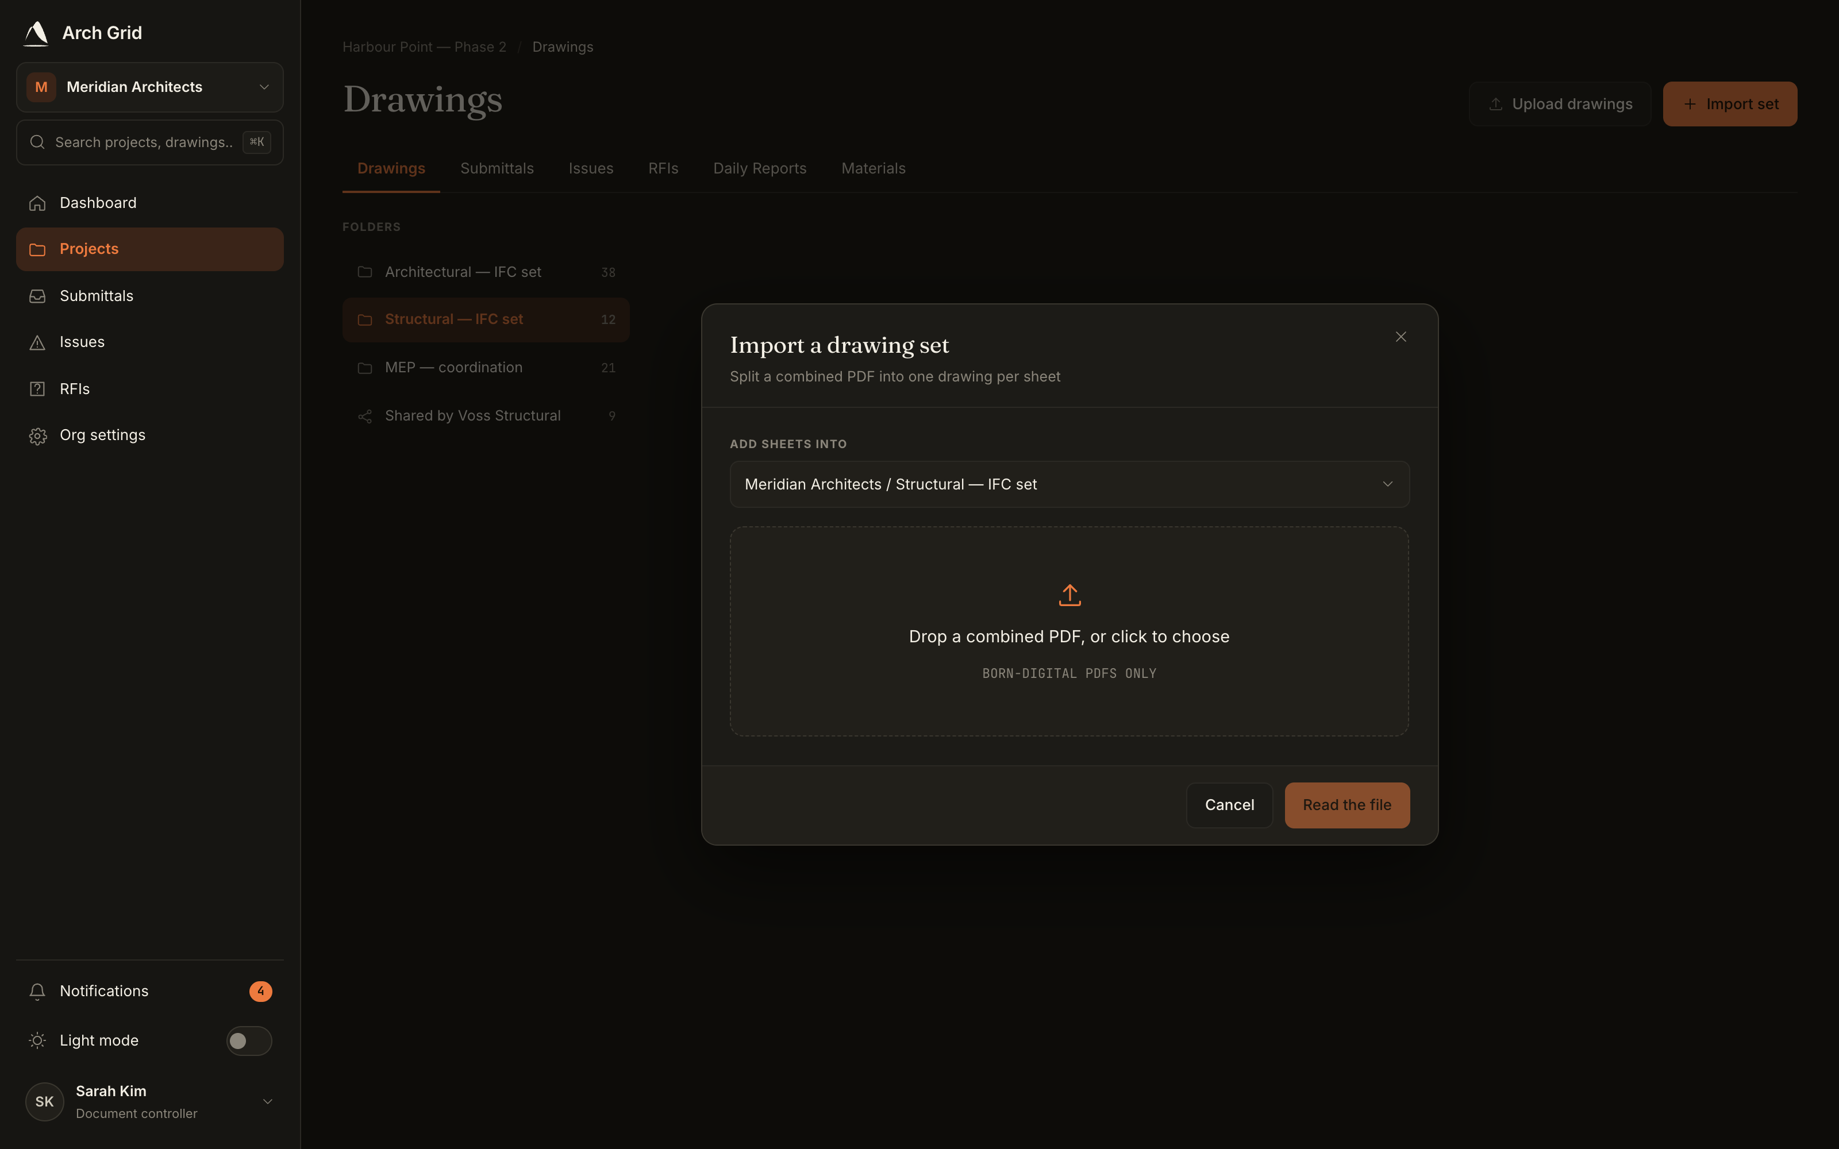Screen dimensions: 1839x1149
Task: Select the Shared by Voss Structural folder
Action: (486, 416)
